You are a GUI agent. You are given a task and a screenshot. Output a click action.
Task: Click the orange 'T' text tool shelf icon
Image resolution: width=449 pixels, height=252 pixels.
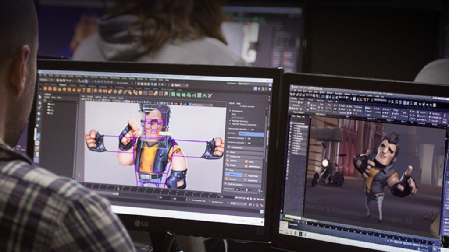point(83,90)
